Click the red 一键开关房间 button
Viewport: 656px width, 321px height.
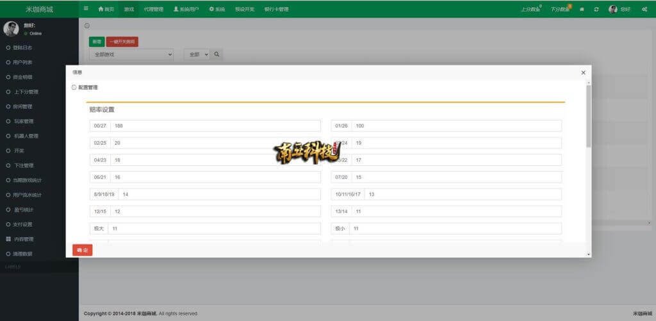[122, 41]
